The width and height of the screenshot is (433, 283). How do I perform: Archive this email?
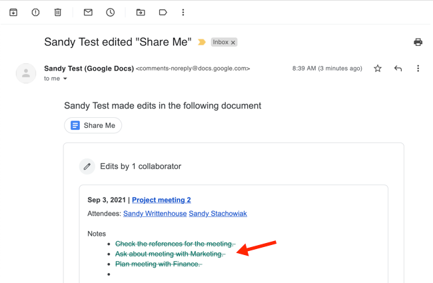(13, 13)
